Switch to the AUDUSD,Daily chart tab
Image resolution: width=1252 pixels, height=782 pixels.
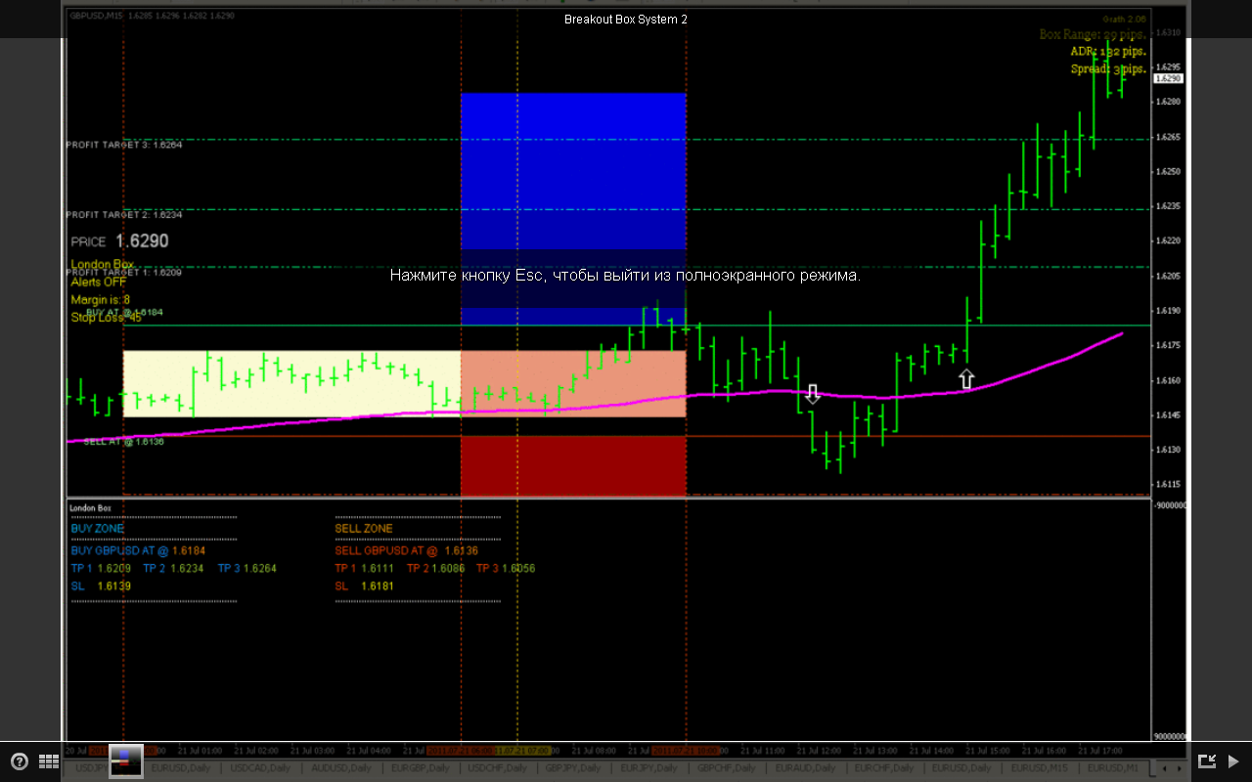(341, 768)
